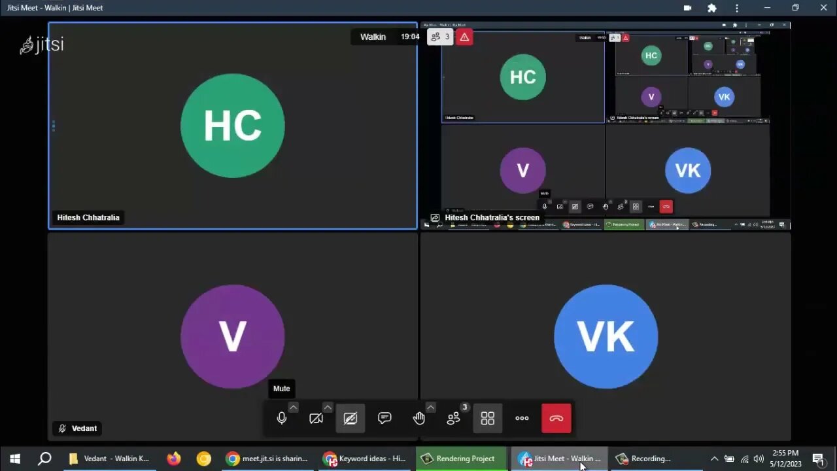The image size is (837, 471).
Task: Hang up and leave the meeting
Action: 556,419
